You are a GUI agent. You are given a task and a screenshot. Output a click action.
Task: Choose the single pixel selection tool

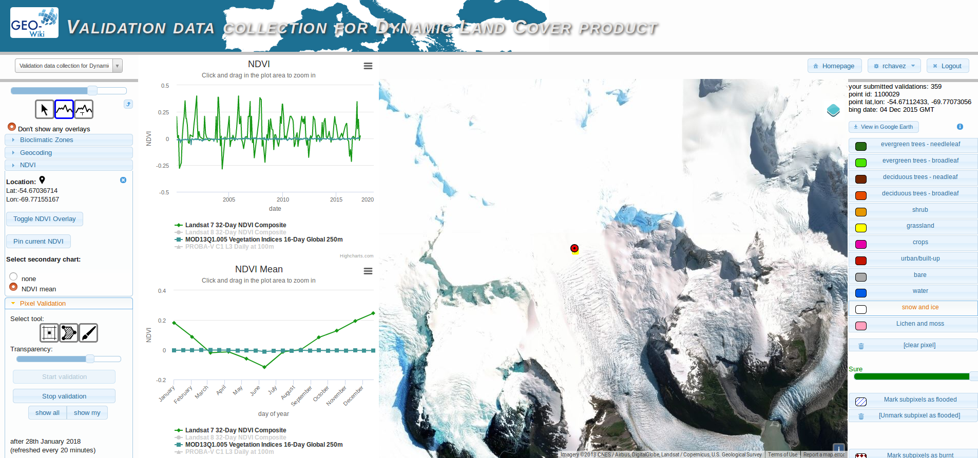point(49,333)
